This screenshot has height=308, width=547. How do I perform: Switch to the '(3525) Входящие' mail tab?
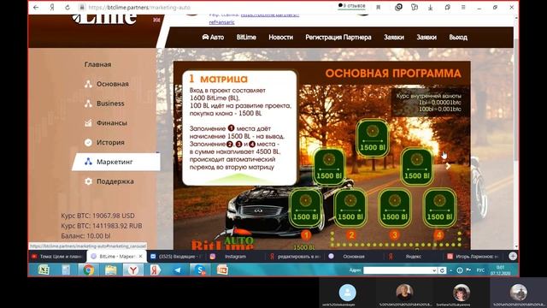(176, 257)
